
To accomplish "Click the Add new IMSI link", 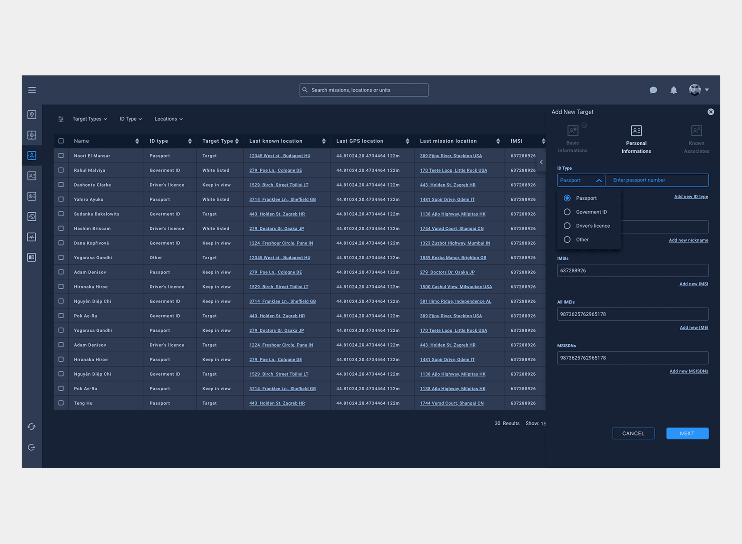I will [x=694, y=283].
